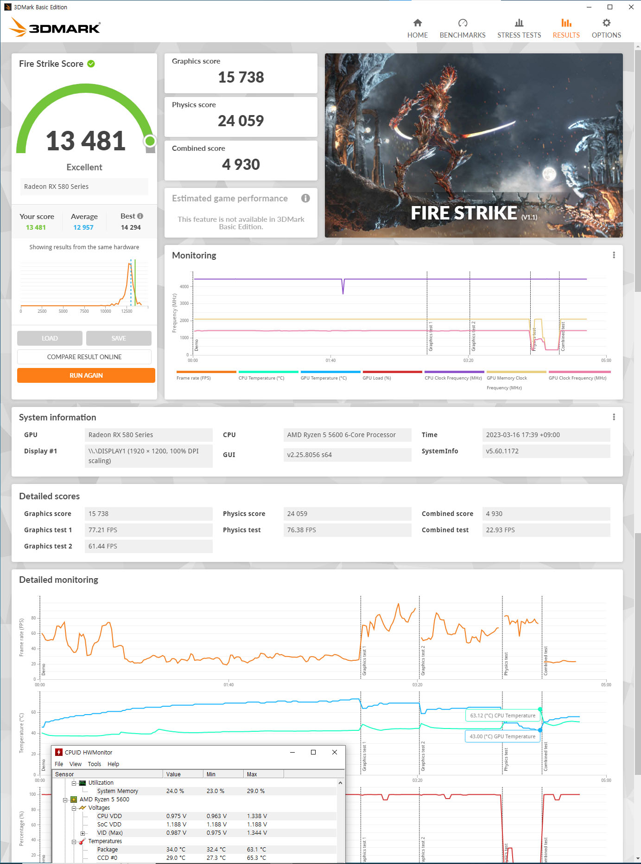The width and height of the screenshot is (641, 864).
Task: Click the Physics test value 76.38 FPS
Action: coord(348,530)
